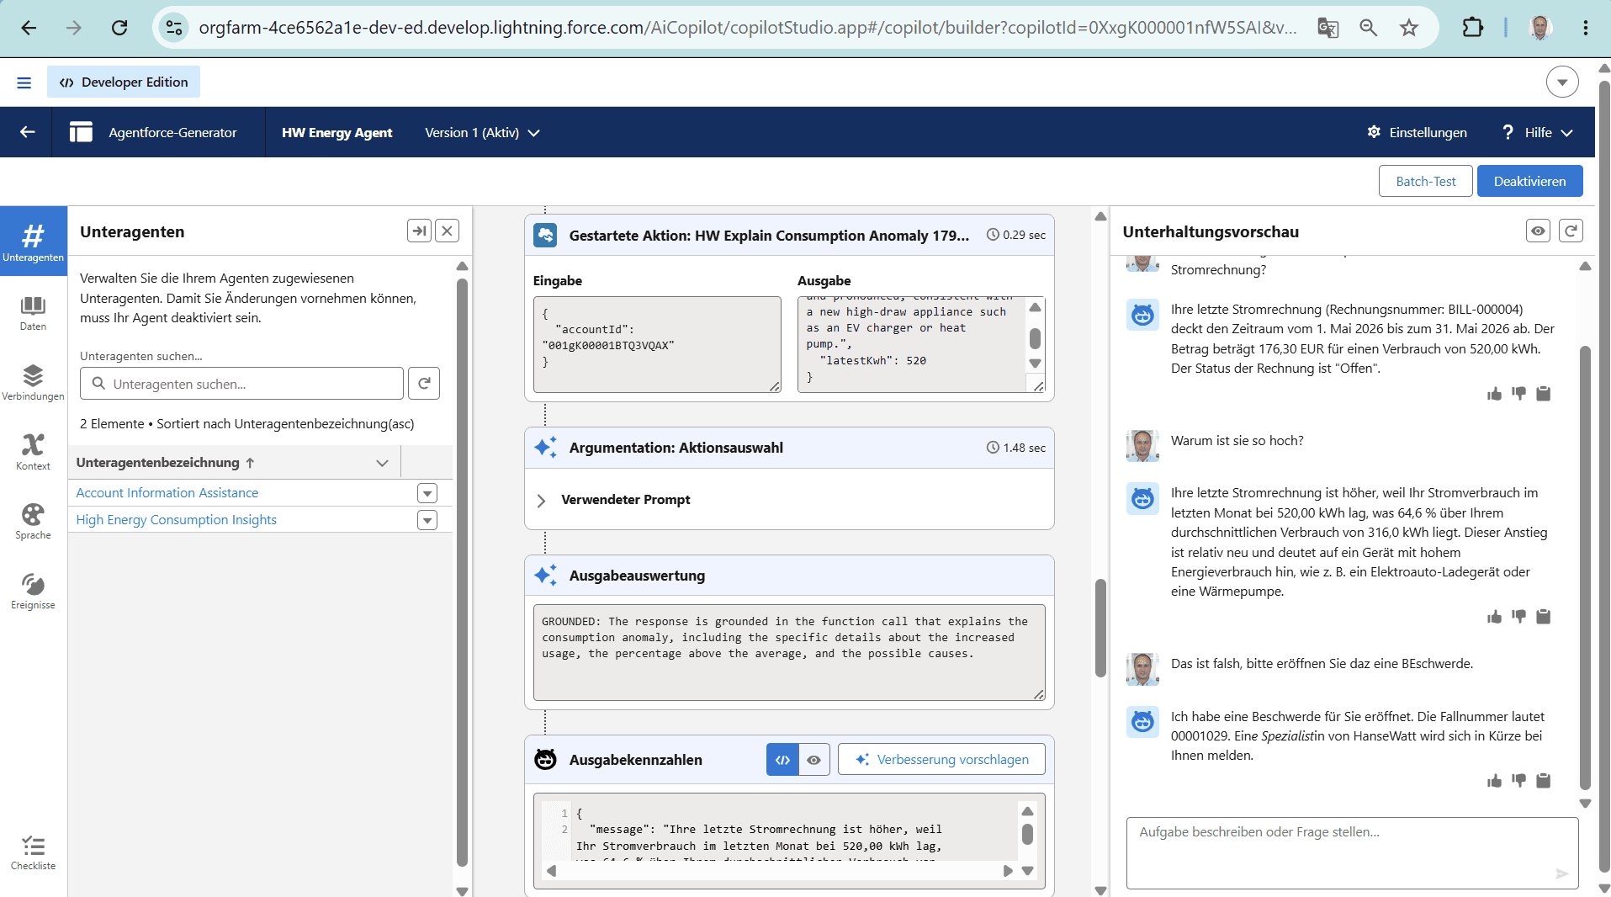Bookmark this page with the star icon
The width and height of the screenshot is (1611, 897).
(1409, 28)
